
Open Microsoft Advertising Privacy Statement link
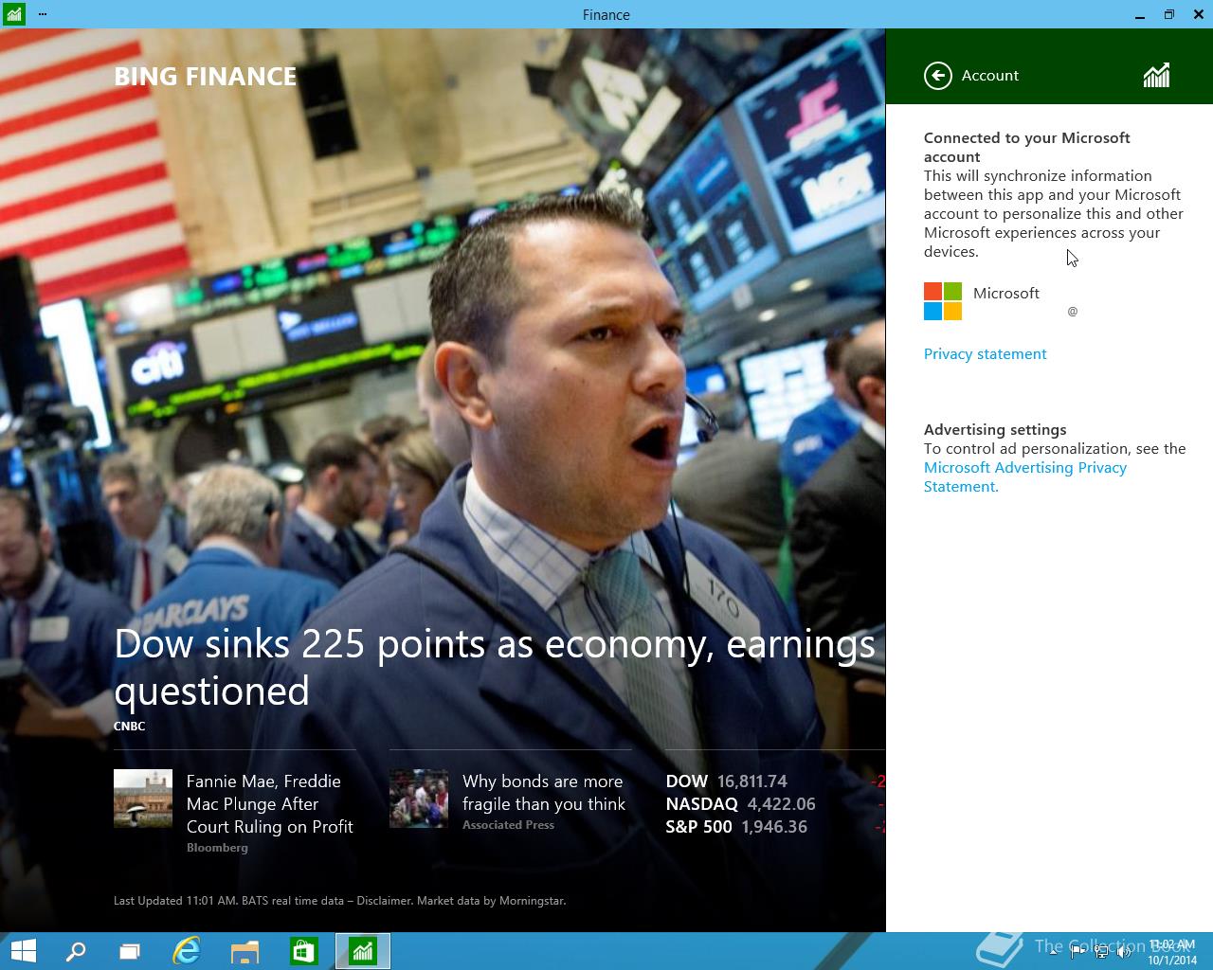(x=1025, y=476)
